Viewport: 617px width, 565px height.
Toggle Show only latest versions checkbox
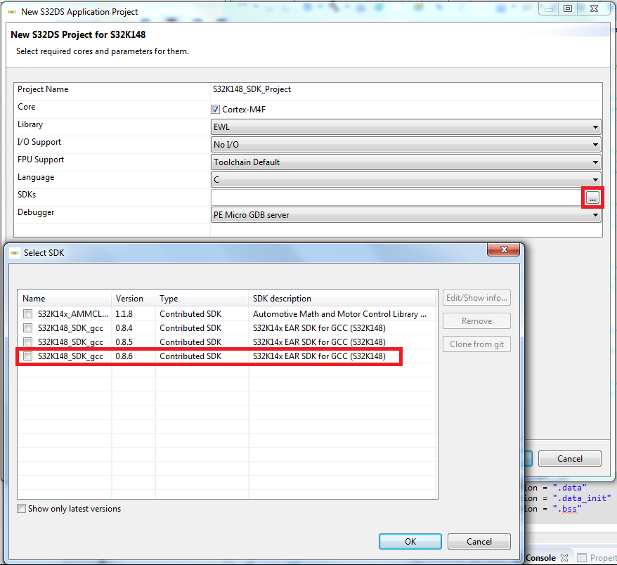pyautogui.click(x=21, y=509)
